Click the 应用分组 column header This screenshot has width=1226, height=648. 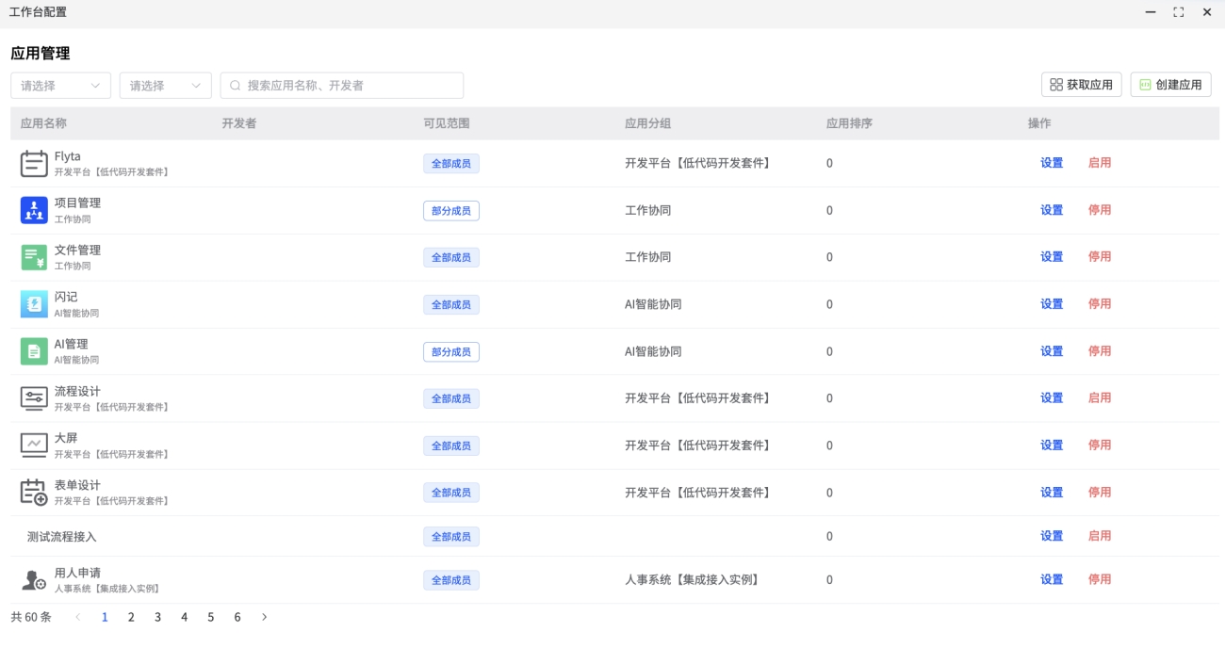[x=648, y=123]
